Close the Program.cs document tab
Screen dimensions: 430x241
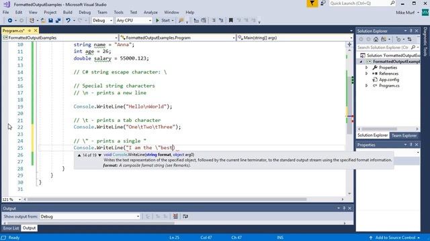tap(36, 31)
